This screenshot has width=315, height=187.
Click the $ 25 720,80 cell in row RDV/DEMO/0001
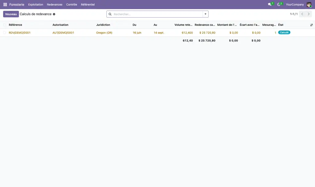[x=207, y=33]
